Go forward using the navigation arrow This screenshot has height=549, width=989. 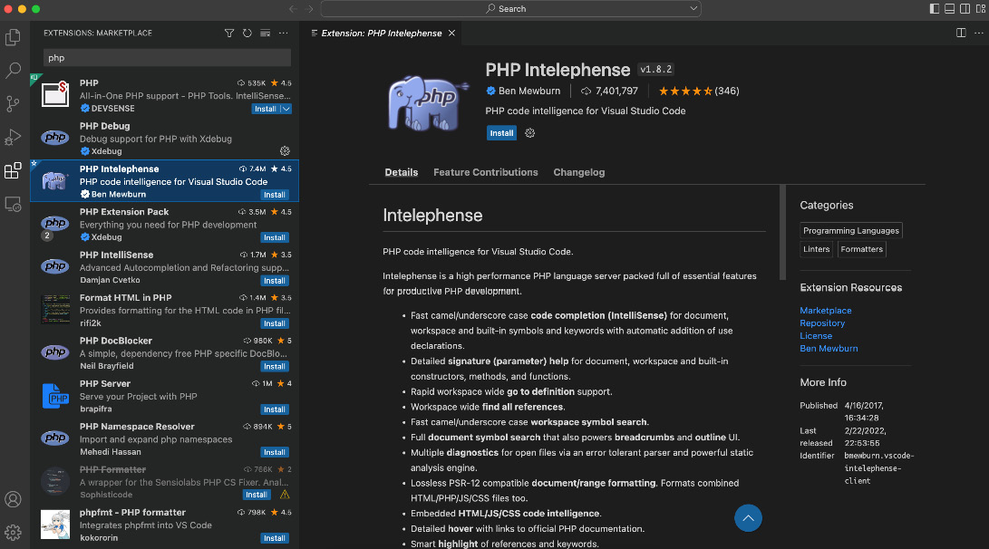pos(309,9)
